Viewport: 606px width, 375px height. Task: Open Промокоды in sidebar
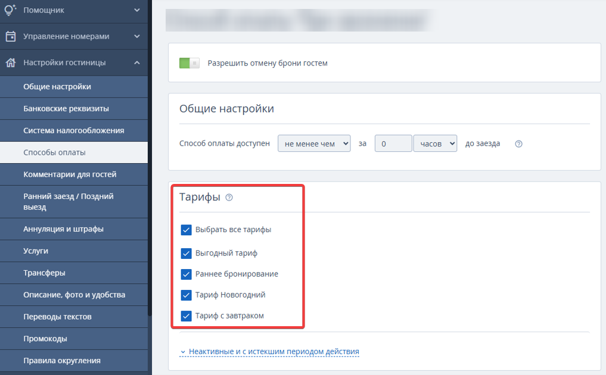click(x=74, y=339)
